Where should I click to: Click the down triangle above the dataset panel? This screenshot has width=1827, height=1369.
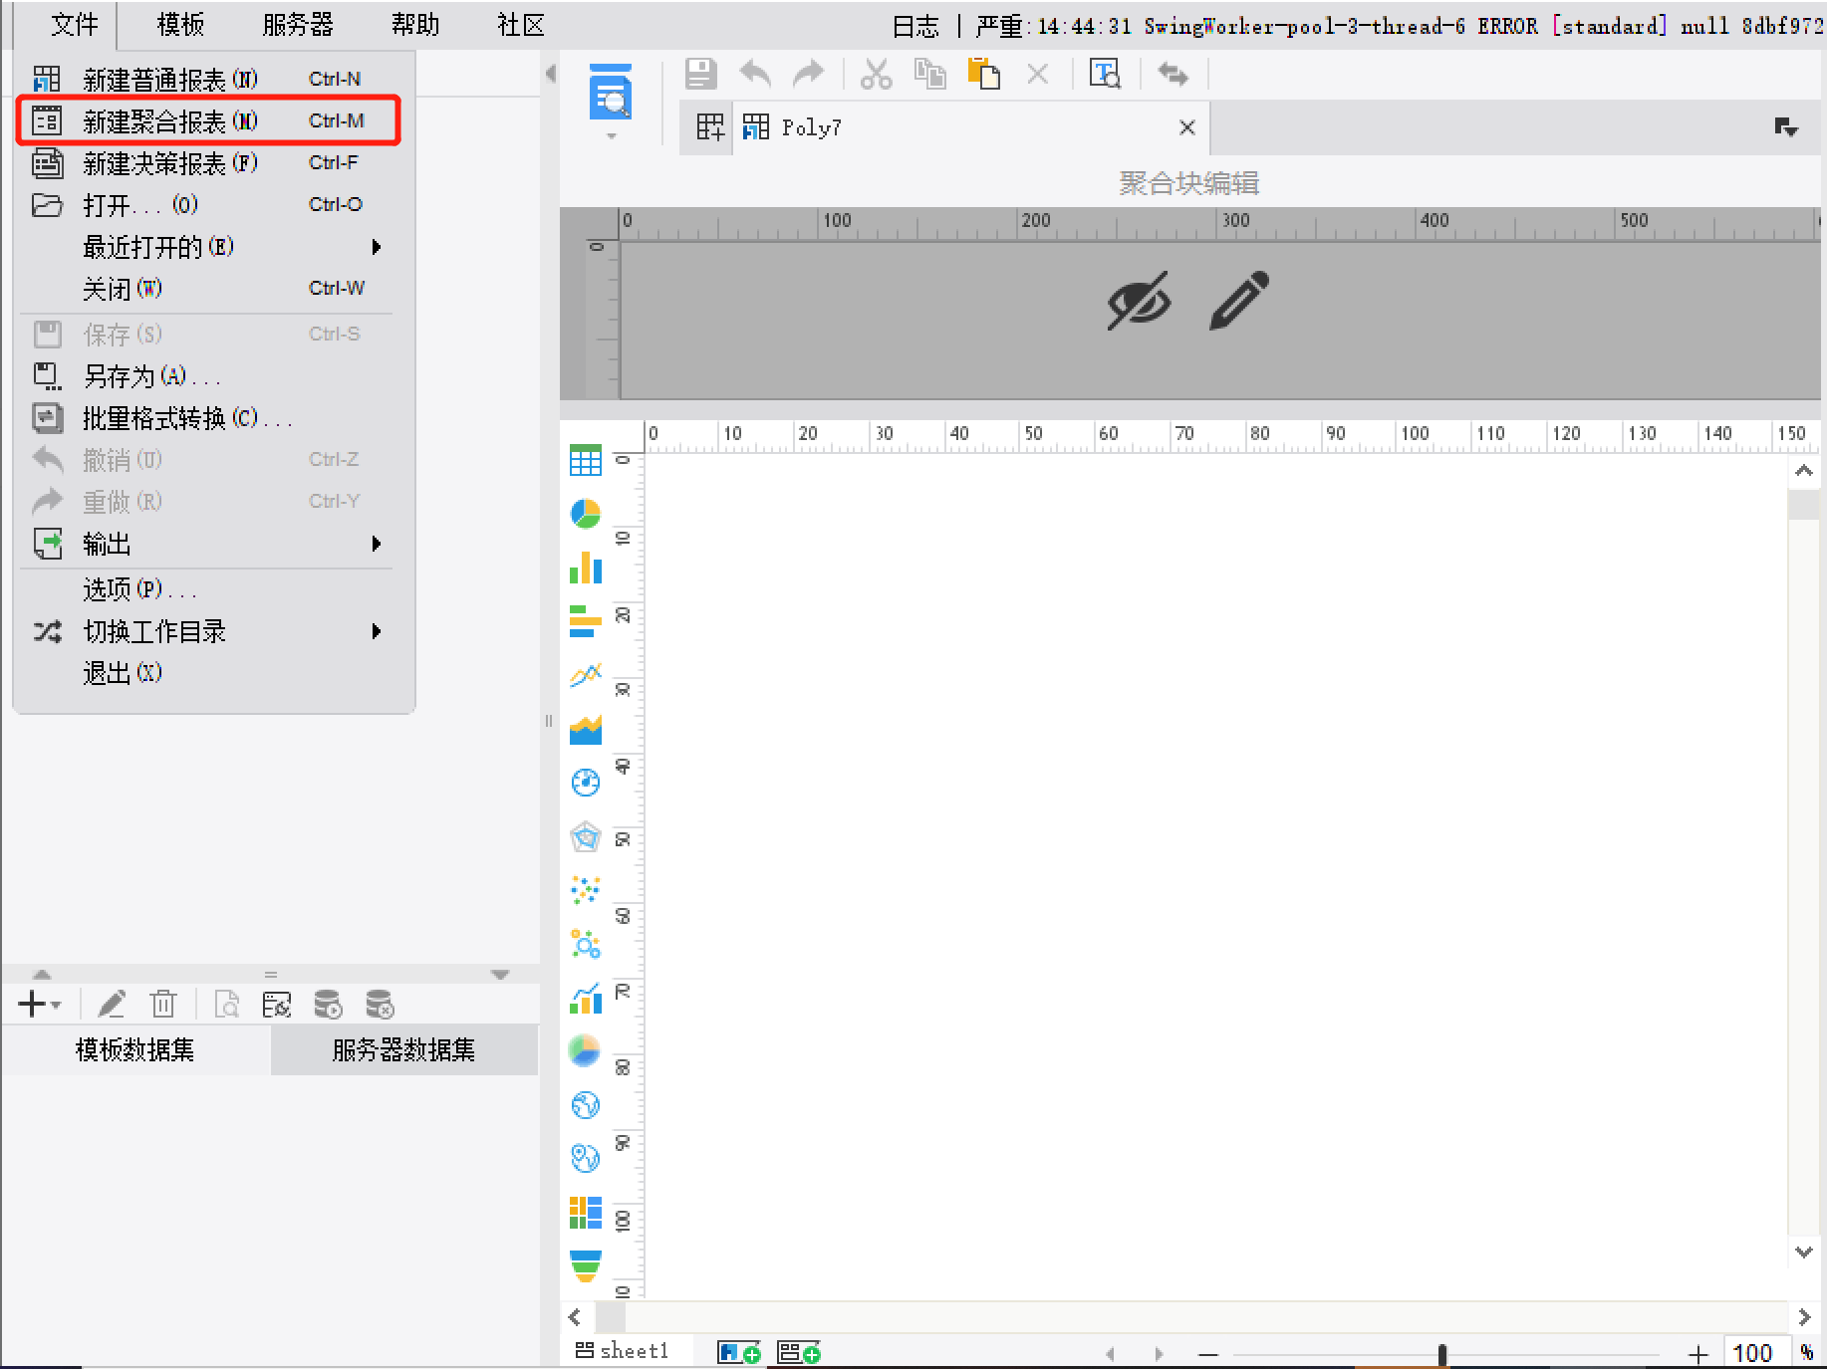500,974
